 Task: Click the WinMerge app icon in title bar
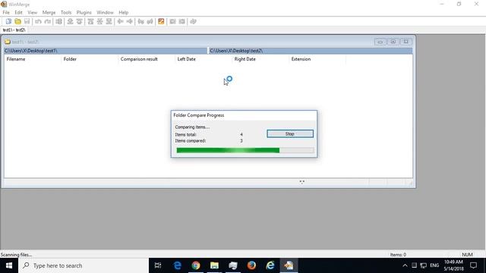tap(4, 4)
